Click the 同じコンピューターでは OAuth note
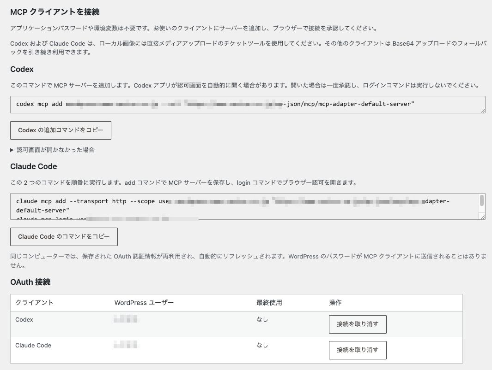The height and width of the screenshot is (370, 492). [x=248, y=261]
